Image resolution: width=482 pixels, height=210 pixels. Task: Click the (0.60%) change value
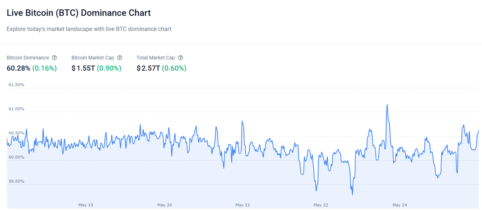pyautogui.click(x=174, y=68)
